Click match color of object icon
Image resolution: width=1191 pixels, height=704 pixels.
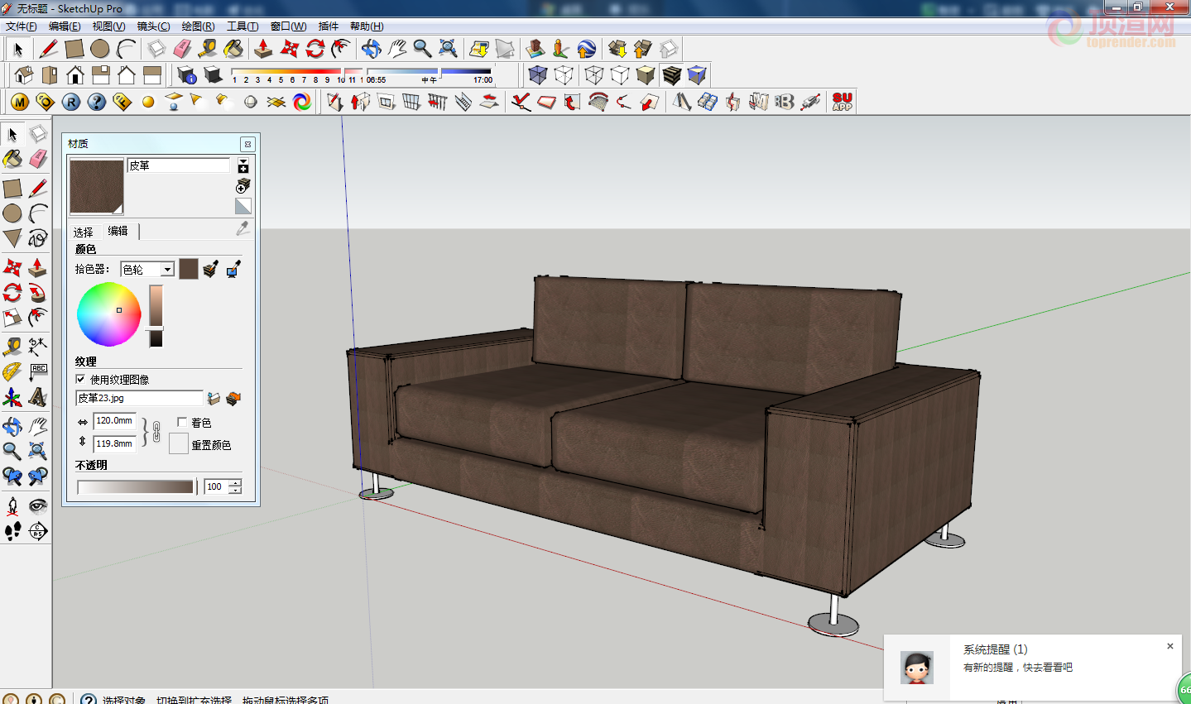click(211, 269)
